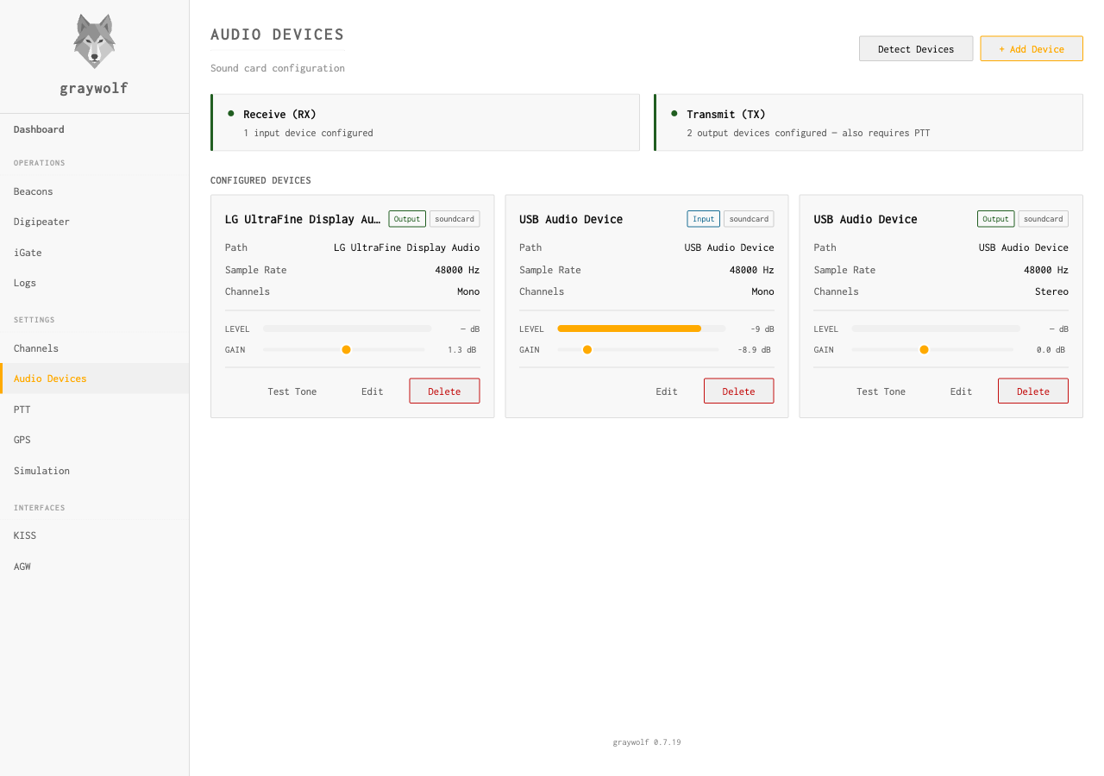Click the graywolf wolf logo
Screen dimensions: 1104x776
click(x=93, y=40)
